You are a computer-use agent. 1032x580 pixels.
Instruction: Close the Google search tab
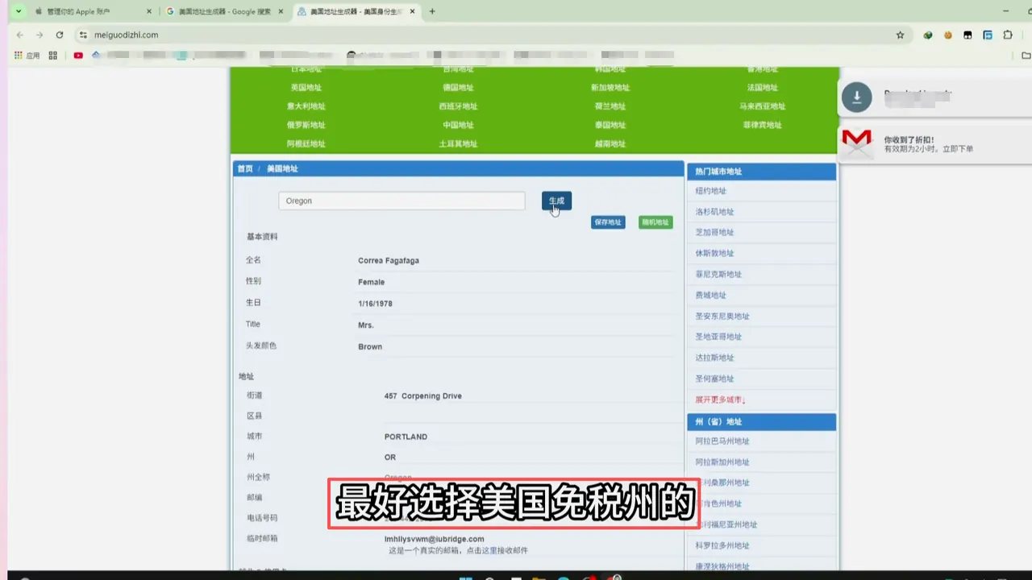pos(281,11)
